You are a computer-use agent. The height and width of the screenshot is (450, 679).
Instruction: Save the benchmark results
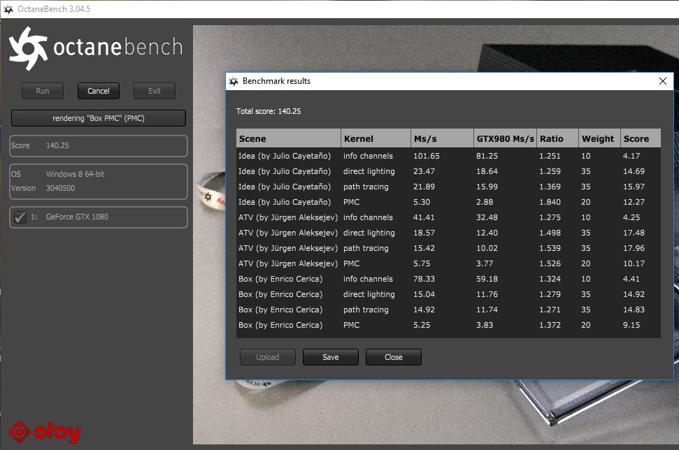pyautogui.click(x=330, y=357)
